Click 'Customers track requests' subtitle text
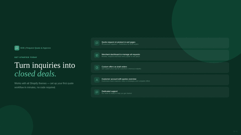The width and height of the screenshot is (241, 135). tap(125, 81)
